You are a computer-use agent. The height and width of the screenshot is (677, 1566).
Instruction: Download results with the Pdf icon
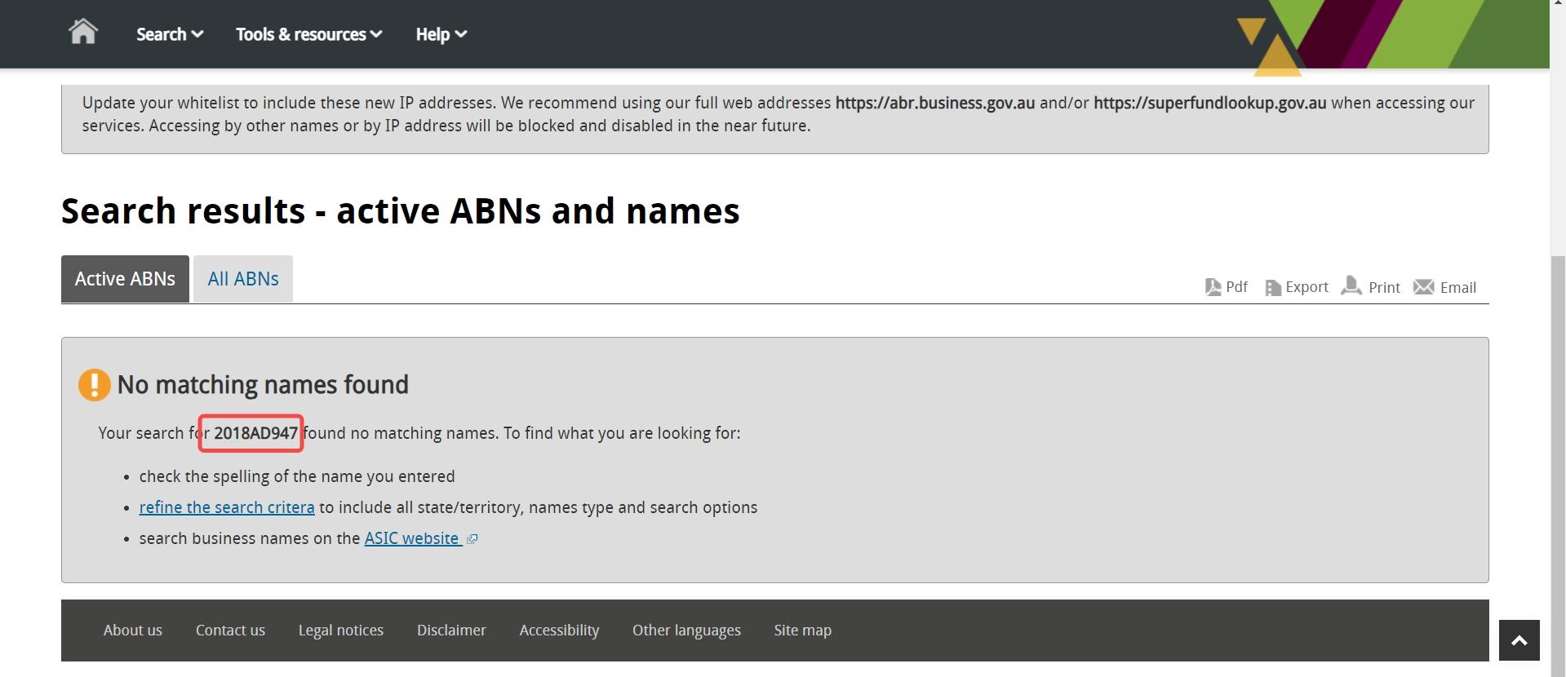1227,287
